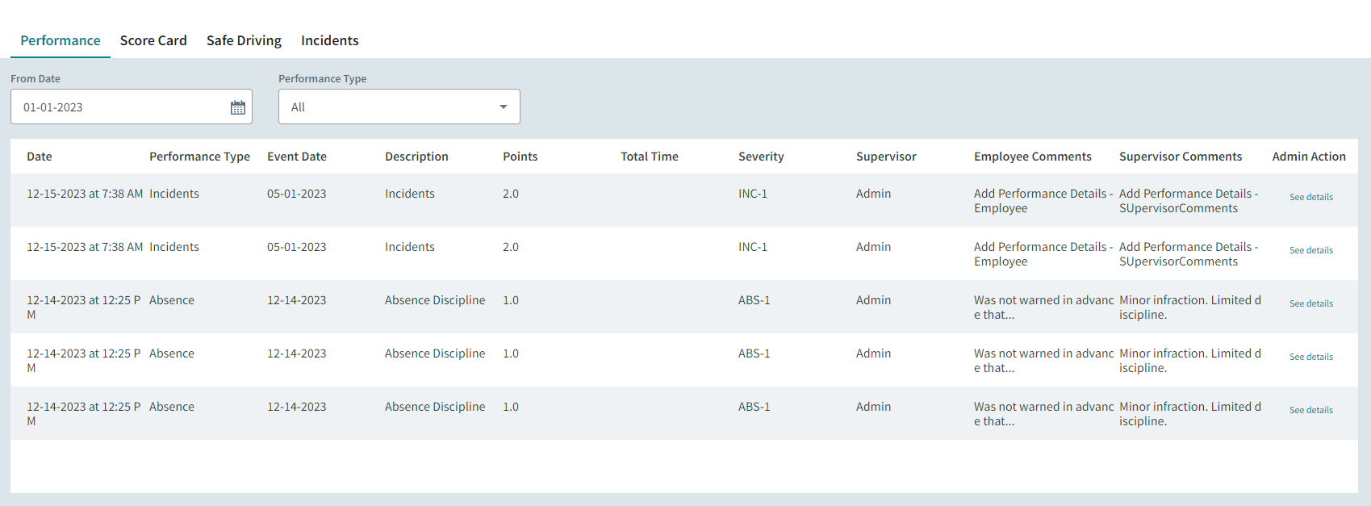
Task: See details for the first Incidents row
Action: point(1310,197)
